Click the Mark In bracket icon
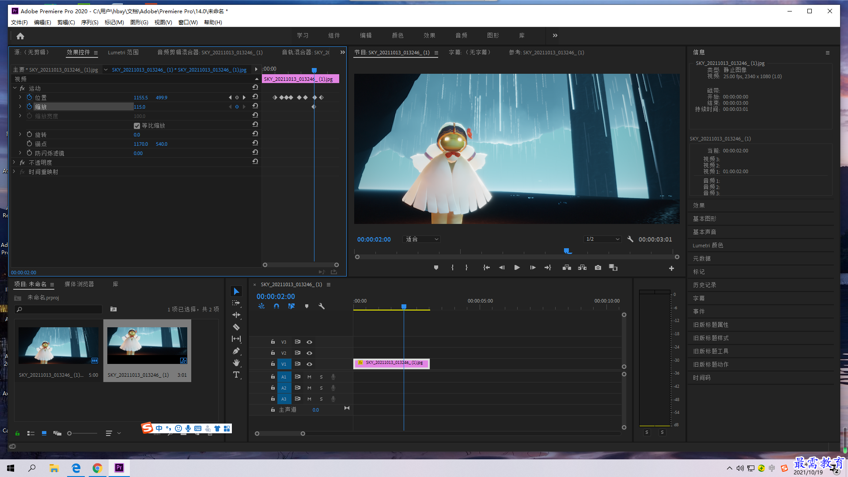 pos(452,268)
